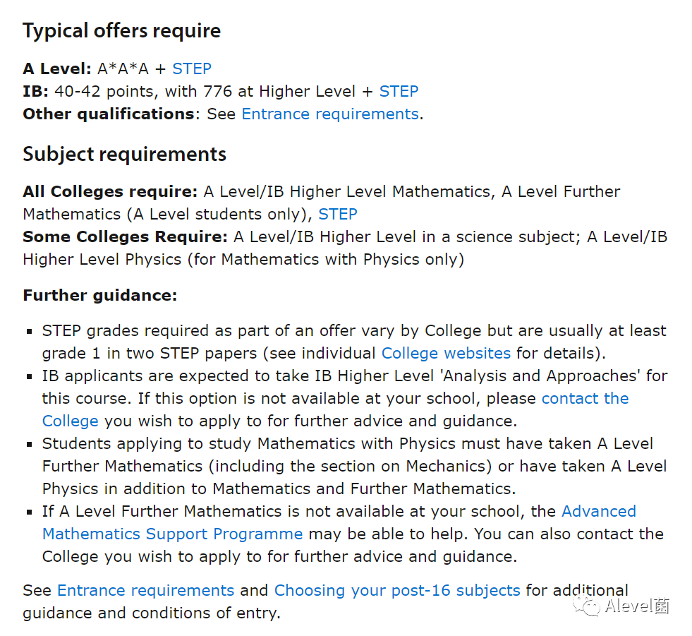Open Choosing your post-16 subjects link
The image size is (692, 636).
397,591
